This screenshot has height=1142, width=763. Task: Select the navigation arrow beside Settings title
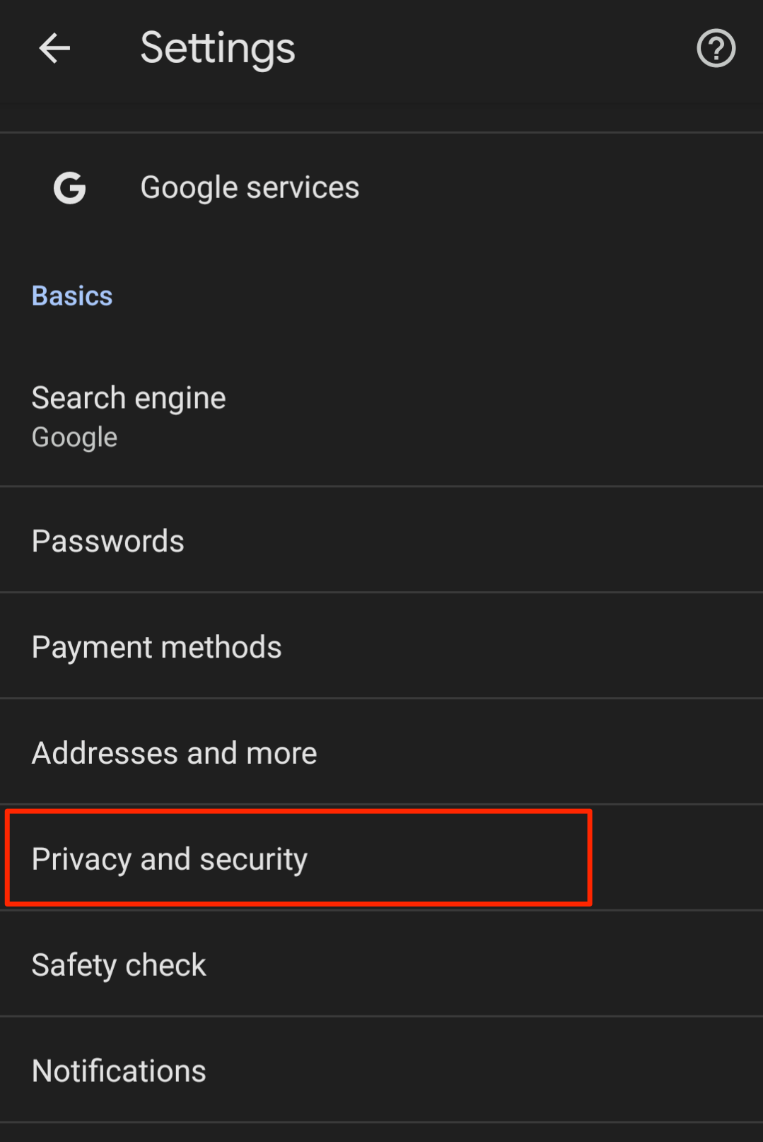[54, 48]
